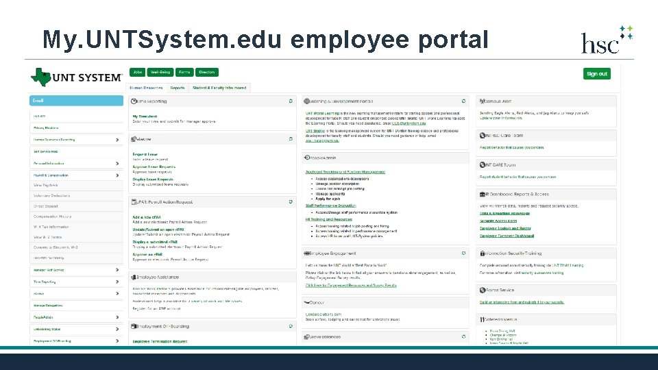This screenshot has height=370, width=658.
Task: Expand Personal Information in the sidebar
Action: click(117, 163)
